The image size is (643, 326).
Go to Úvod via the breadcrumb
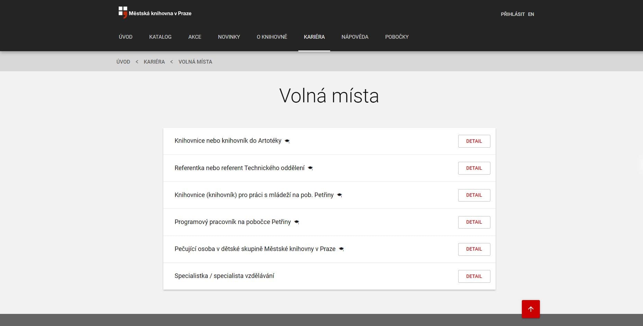(x=123, y=62)
